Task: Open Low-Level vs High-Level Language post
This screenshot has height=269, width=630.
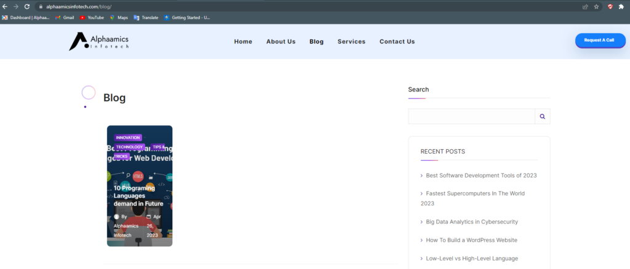Action: (472, 259)
